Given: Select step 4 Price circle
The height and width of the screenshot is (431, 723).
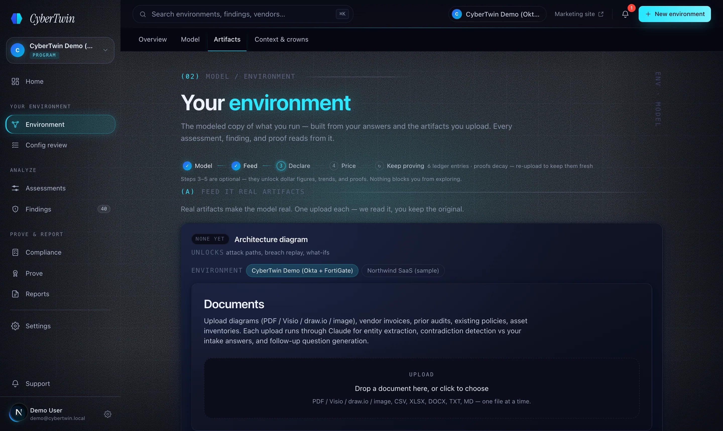Looking at the screenshot, I should tap(334, 166).
